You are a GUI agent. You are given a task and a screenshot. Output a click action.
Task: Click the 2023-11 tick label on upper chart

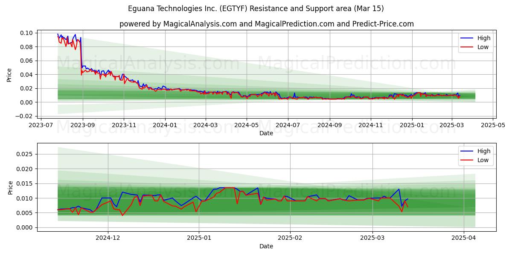point(124,125)
